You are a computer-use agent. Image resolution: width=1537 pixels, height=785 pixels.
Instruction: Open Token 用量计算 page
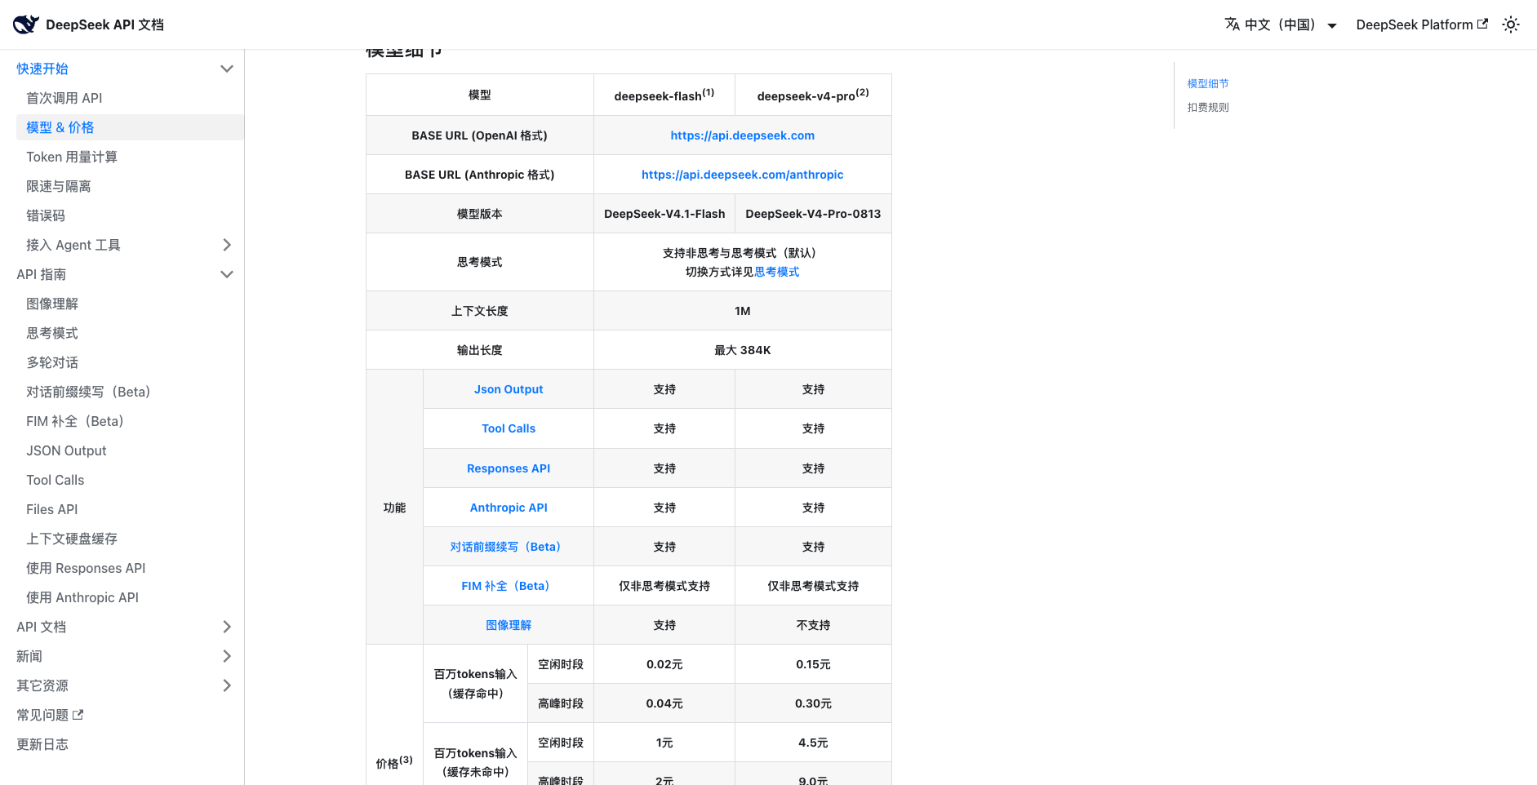point(72,157)
